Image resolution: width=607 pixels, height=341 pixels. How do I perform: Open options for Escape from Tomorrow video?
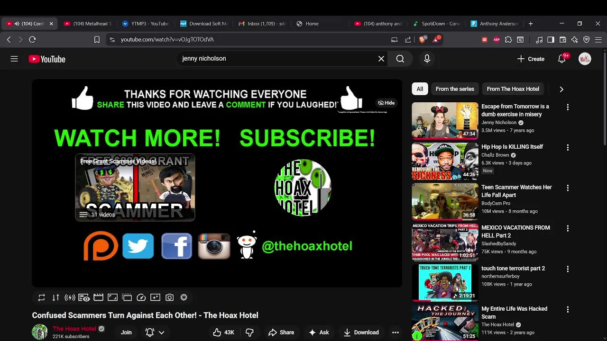[x=568, y=107]
